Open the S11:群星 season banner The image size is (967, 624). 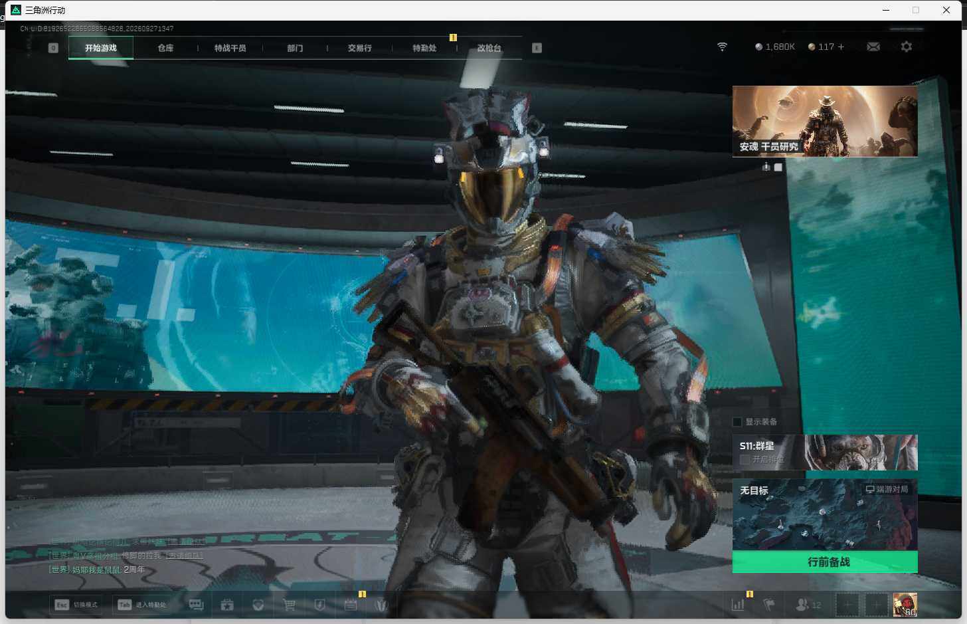(825, 453)
